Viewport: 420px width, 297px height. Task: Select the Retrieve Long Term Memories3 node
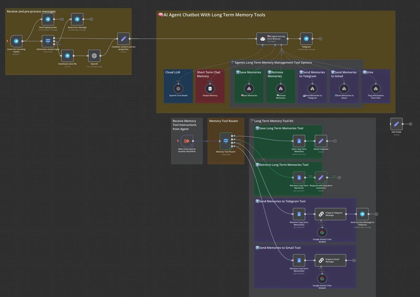(299, 260)
